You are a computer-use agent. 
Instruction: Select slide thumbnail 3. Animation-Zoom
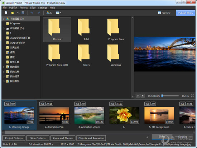pyautogui.click(x=89, y=115)
